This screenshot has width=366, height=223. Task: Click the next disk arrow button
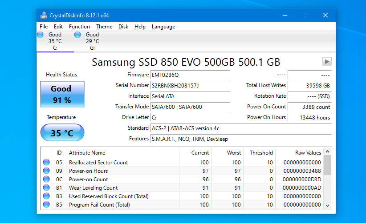pos(327,62)
